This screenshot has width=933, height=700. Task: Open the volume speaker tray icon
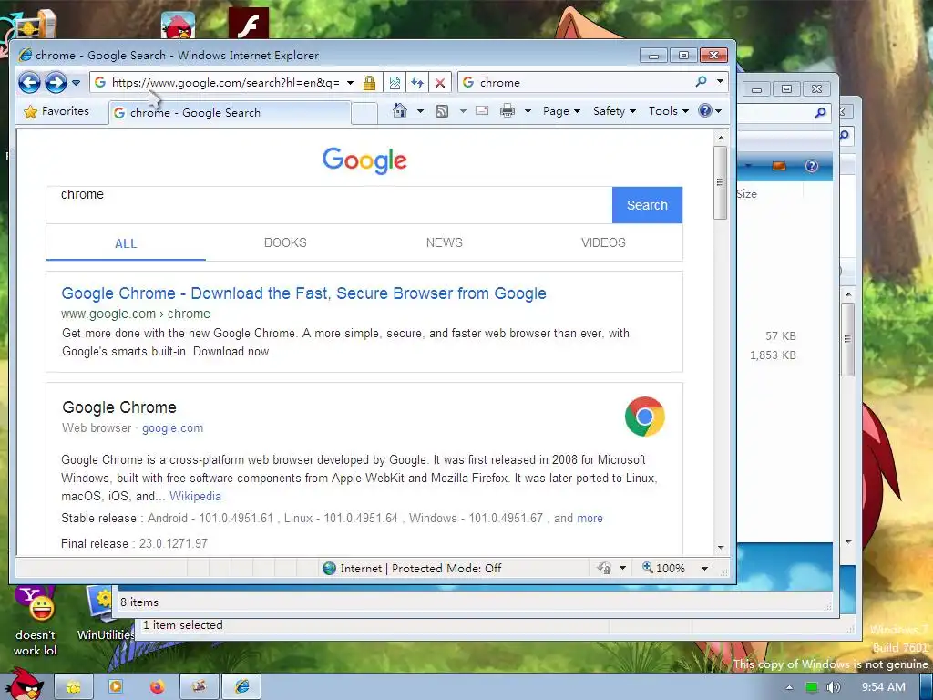[x=833, y=687]
